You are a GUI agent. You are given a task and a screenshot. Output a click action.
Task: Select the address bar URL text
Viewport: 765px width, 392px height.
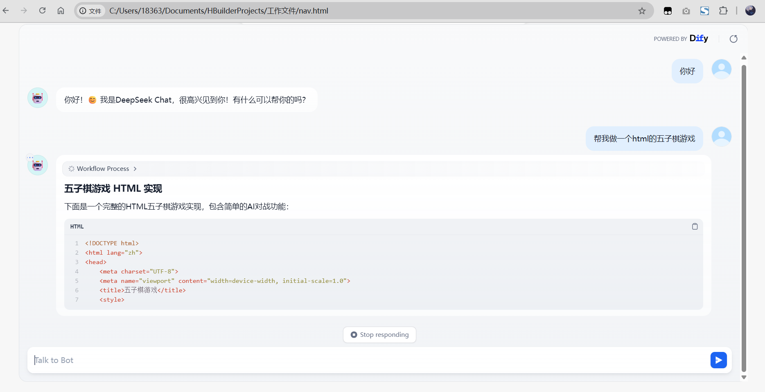coord(219,11)
